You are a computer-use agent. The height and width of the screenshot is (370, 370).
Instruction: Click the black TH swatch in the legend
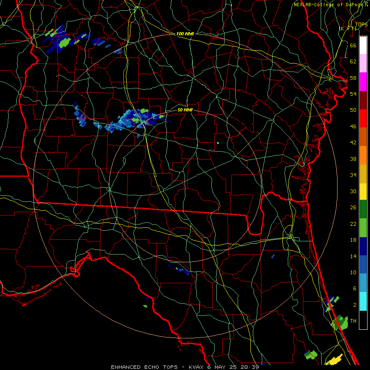(x=363, y=320)
